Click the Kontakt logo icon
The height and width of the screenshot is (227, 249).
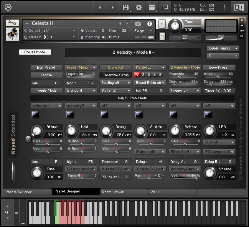(8, 7)
